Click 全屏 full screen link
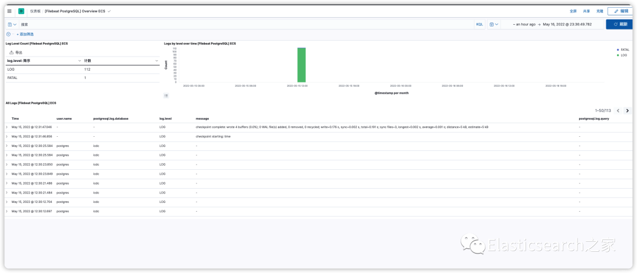 (x=573, y=11)
